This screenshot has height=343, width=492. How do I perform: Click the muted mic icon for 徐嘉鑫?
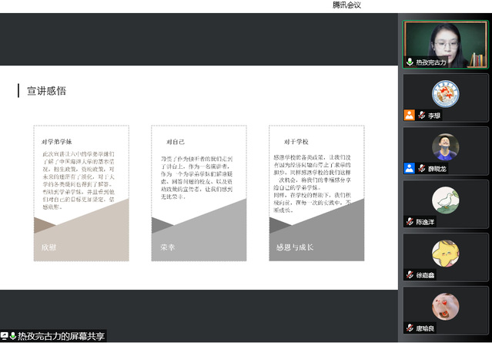410,274
